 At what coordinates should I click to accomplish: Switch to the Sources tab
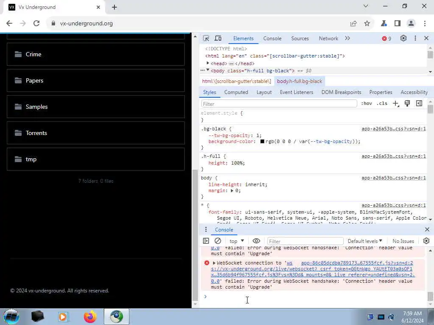coord(300,39)
